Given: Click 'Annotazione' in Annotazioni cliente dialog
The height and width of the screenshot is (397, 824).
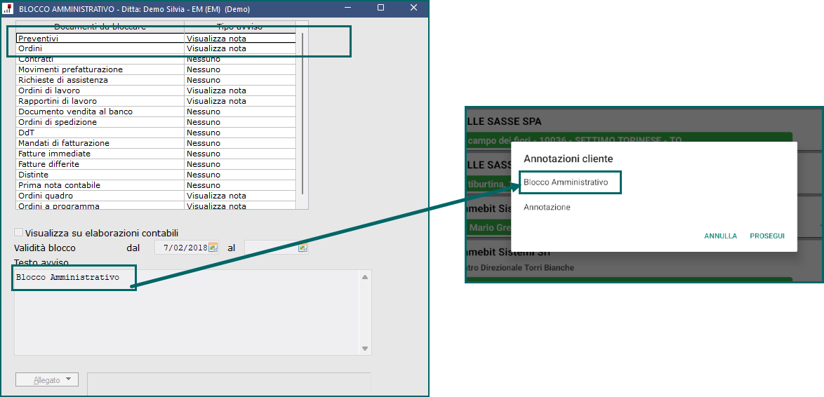Looking at the screenshot, I should coord(547,207).
